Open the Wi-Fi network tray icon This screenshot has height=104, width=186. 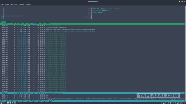tap(176, 103)
